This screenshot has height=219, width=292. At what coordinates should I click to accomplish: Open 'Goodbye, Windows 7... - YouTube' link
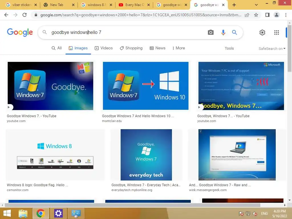(x=223, y=116)
